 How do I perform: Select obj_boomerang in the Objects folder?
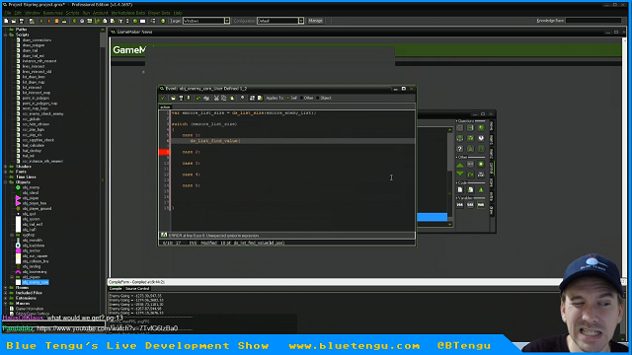click(x=35, y=272)
